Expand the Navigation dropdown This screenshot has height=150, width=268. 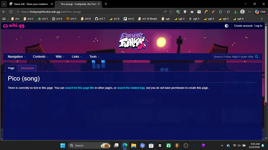point(17,57)
